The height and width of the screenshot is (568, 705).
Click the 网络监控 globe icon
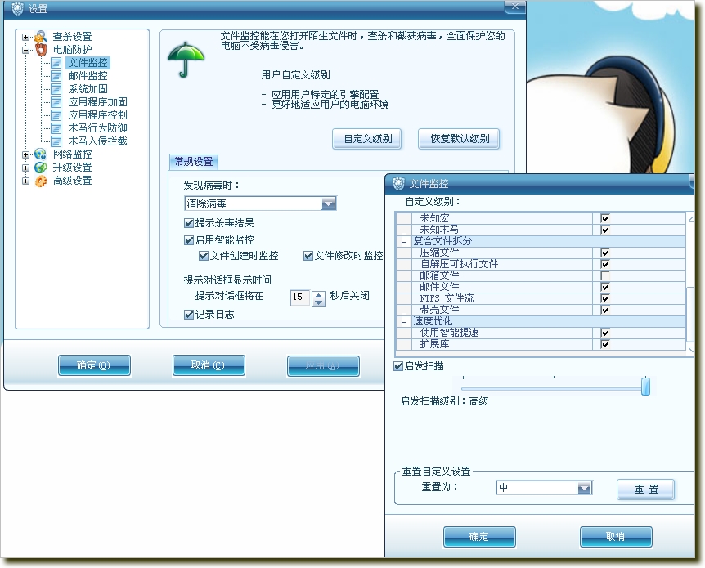(40, 154)
